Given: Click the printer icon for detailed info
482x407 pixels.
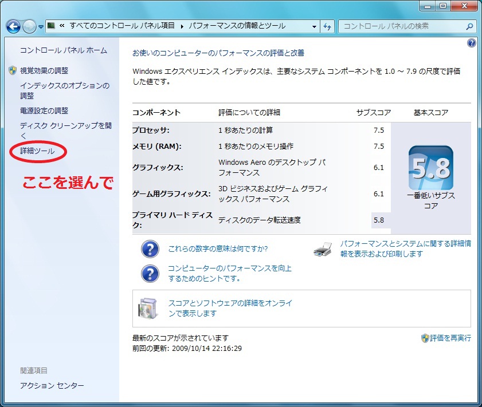Looking at the screenshot, I should click(x=323, y=249).
